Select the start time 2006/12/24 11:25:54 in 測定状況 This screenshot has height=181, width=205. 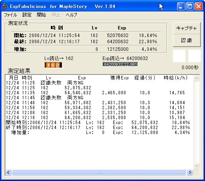tap(54, 36)
